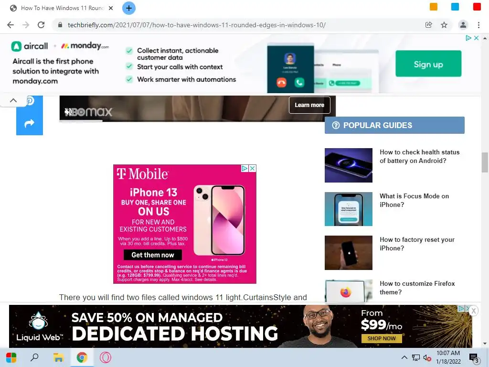
Task: Click the orange window control button
Action: [434, 7]
